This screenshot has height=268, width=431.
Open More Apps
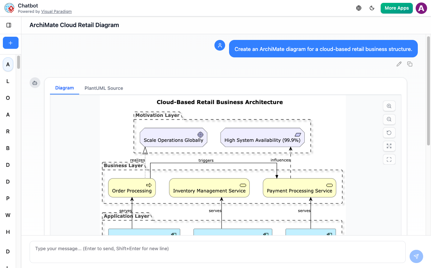(396, 8)
